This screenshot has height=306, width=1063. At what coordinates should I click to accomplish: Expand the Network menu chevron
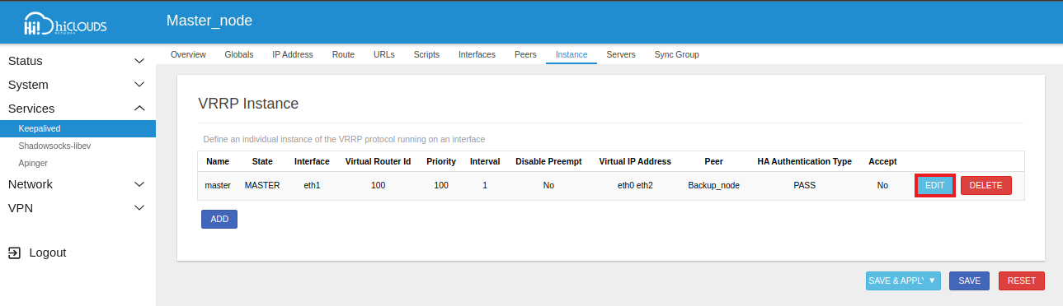[x=139, y=184]
